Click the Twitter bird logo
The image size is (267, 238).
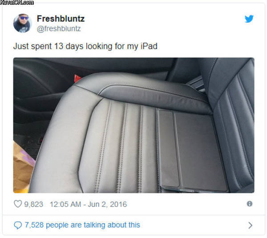249,19
